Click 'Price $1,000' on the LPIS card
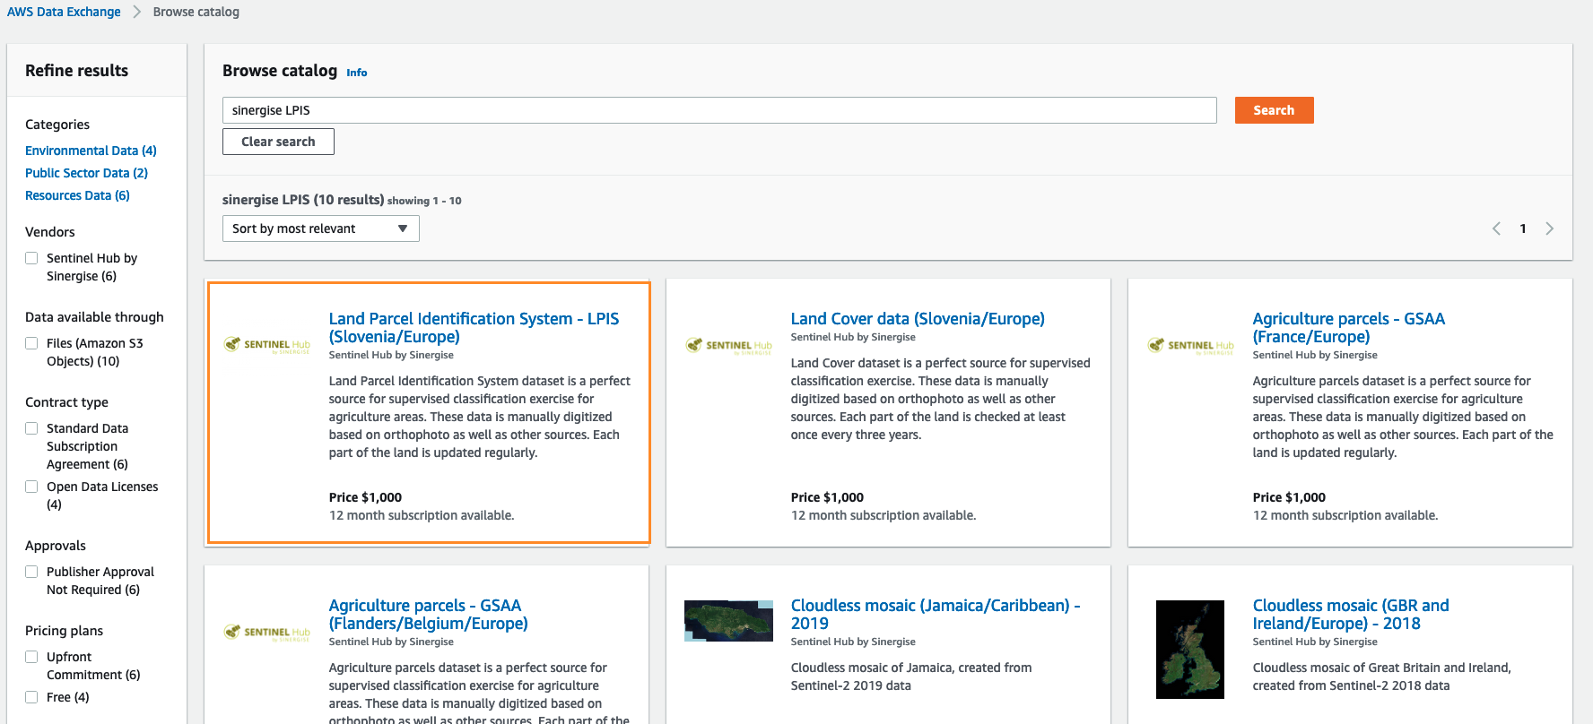Screen dimensions: 1593x724 [x=365, y=497]
